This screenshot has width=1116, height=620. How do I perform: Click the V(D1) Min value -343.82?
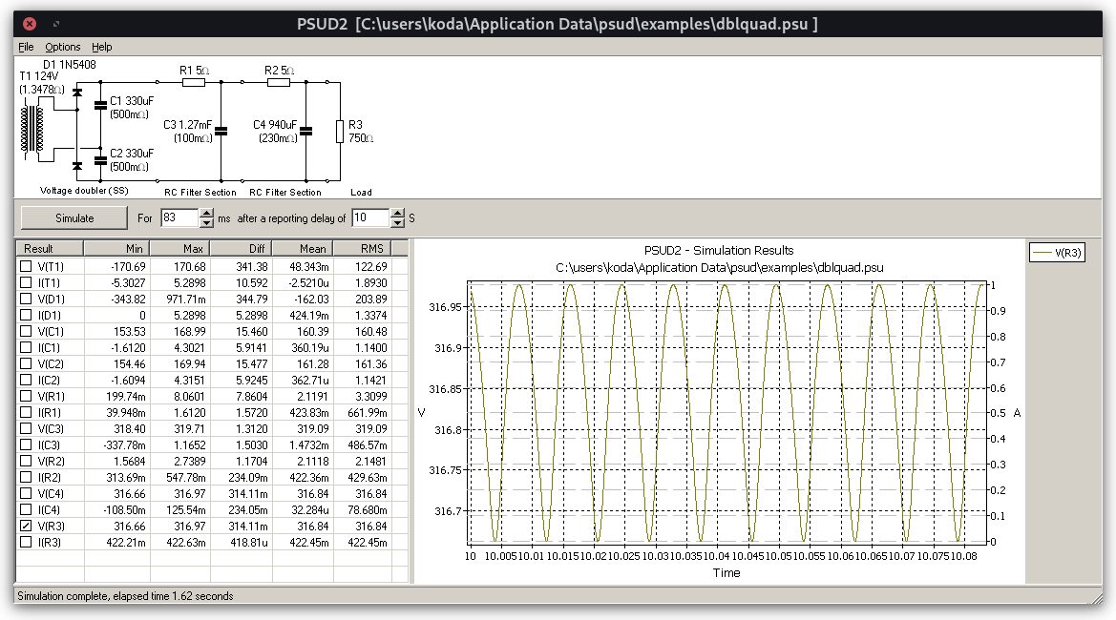point(128,300)
